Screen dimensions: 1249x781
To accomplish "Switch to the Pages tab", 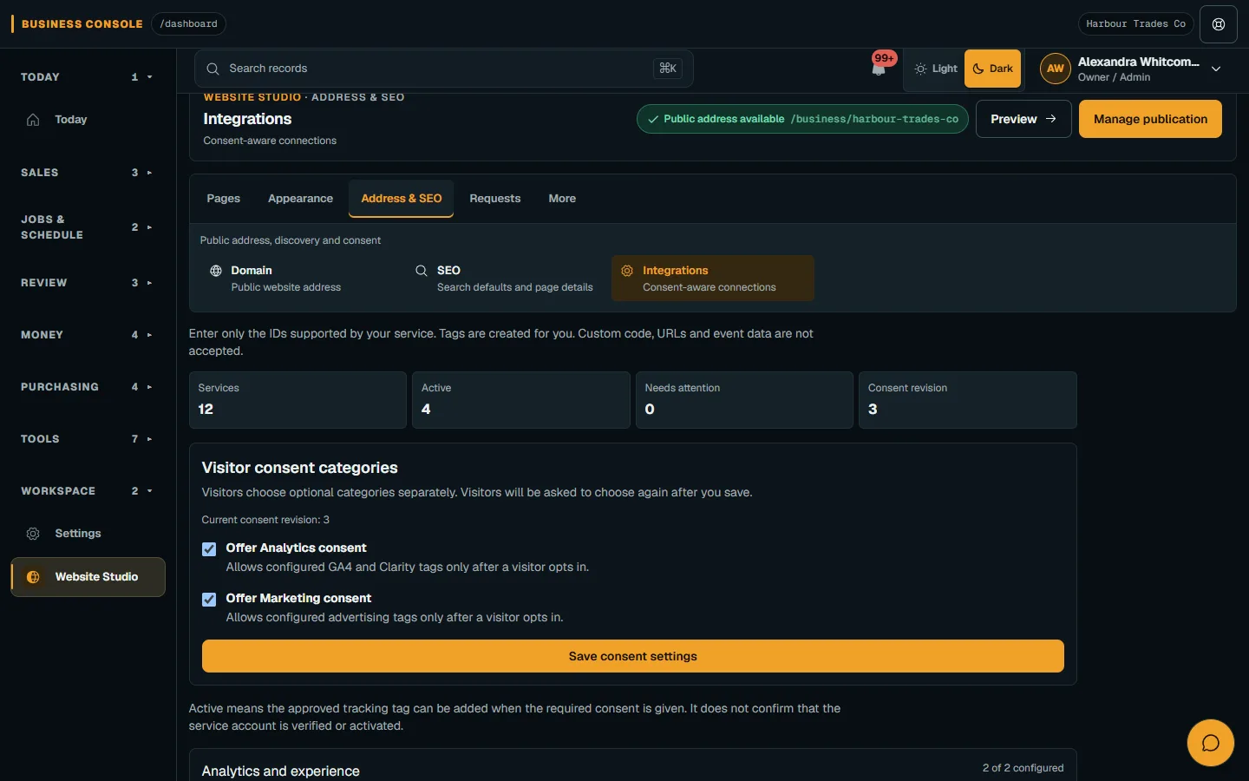I will [224, 199].
